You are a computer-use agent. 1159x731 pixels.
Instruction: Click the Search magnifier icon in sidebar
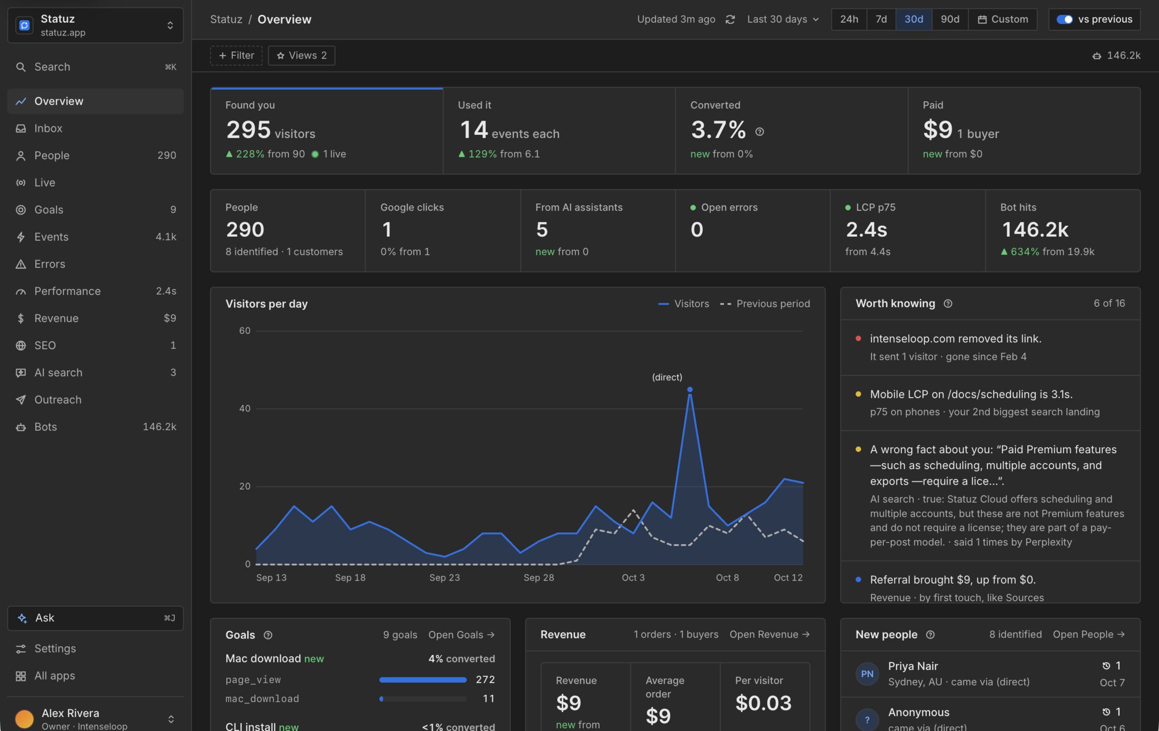21,67
